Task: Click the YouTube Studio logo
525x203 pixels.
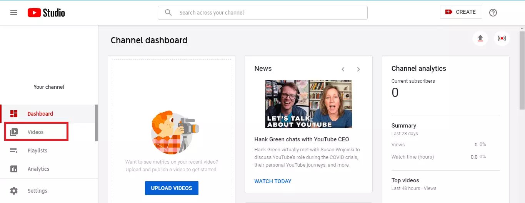Action: [46, 13]
